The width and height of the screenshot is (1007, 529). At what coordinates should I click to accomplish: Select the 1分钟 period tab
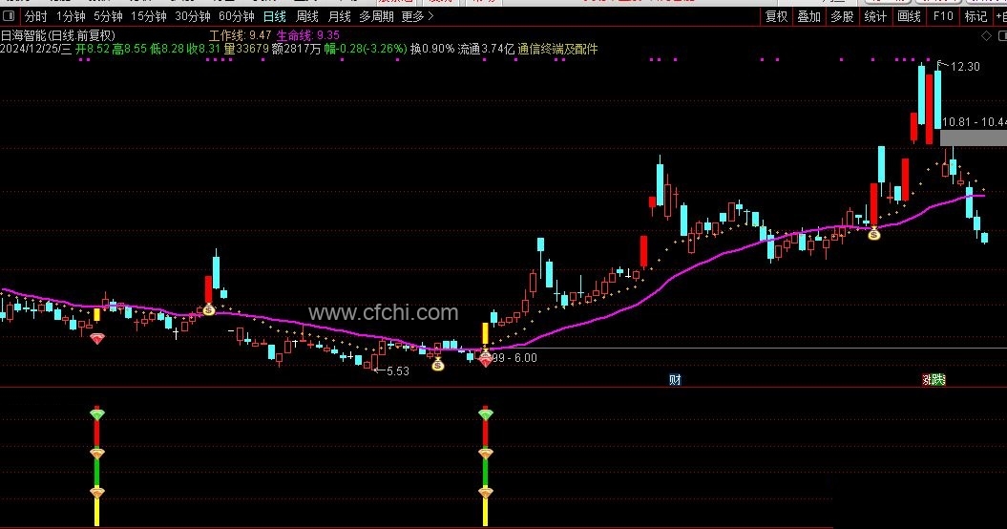[71, 16]
